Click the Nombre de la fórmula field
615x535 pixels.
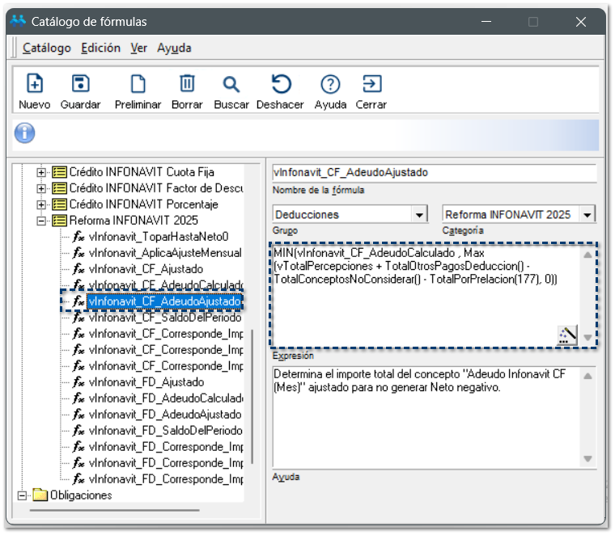tap(434, 173)
